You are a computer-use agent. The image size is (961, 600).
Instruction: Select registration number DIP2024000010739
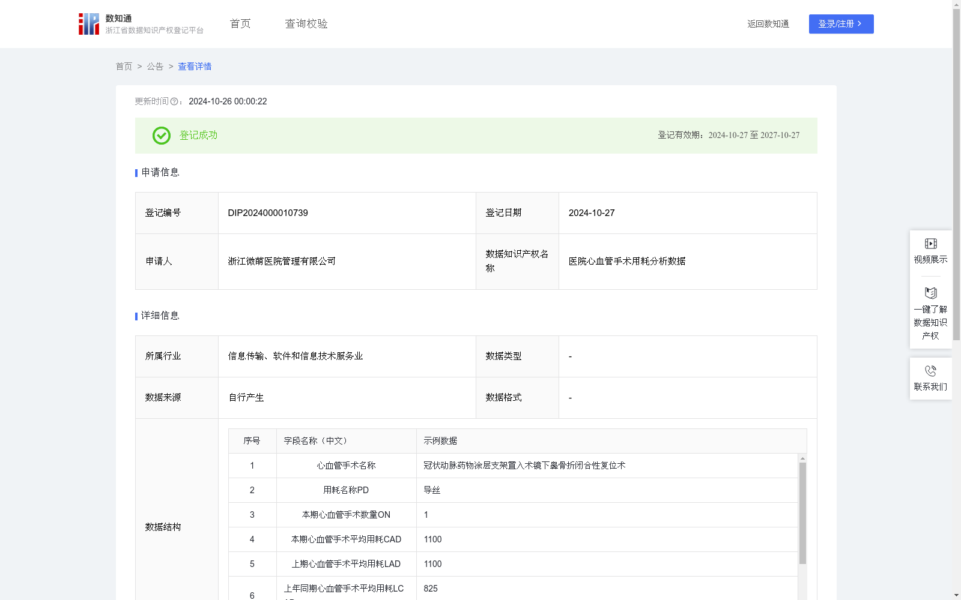pos(268,213)
